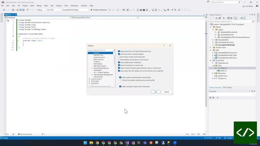Expand Web Package Management options node
This screenshot has width=260, height=146.
[x=92, y=75]
